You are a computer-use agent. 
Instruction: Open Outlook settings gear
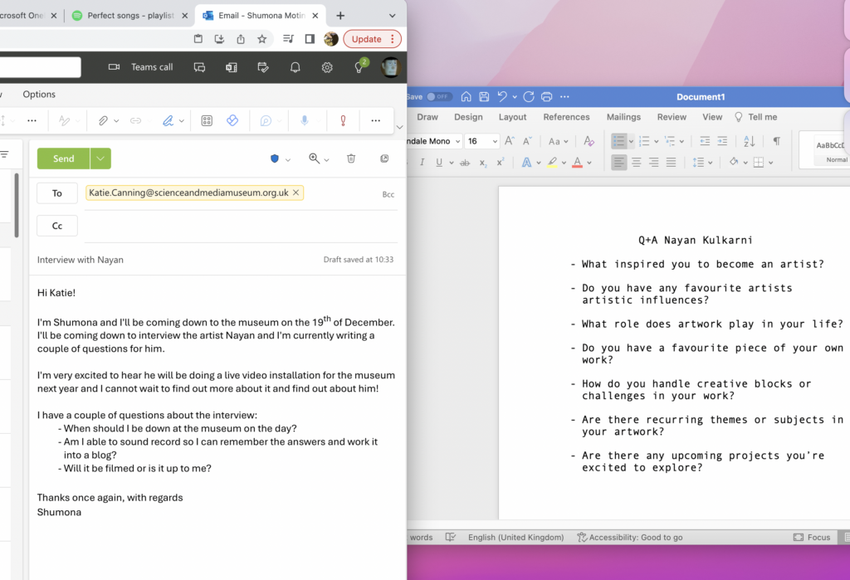[327, 67]
